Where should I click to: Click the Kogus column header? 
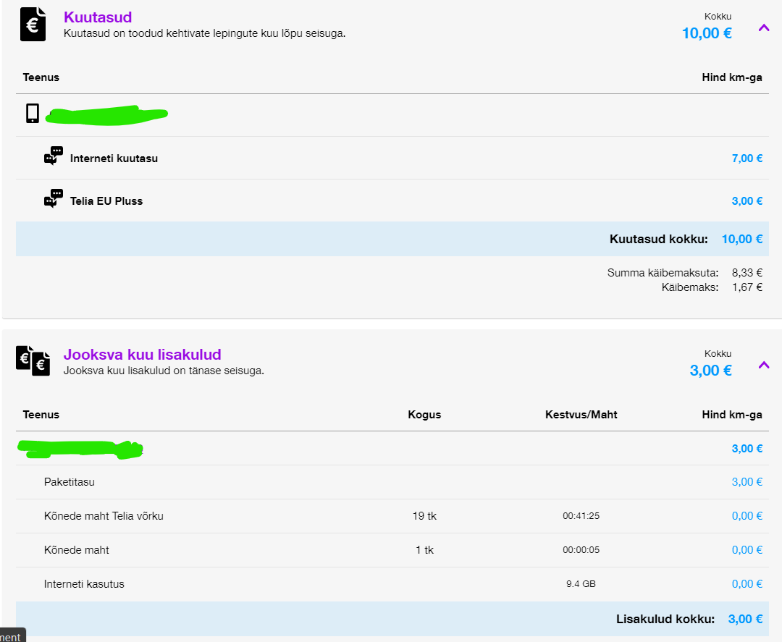[424, 415]
